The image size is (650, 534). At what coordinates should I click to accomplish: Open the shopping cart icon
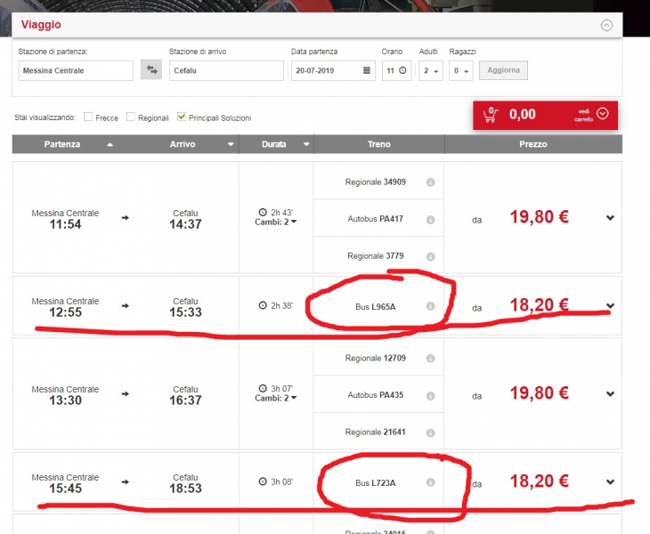491,115
